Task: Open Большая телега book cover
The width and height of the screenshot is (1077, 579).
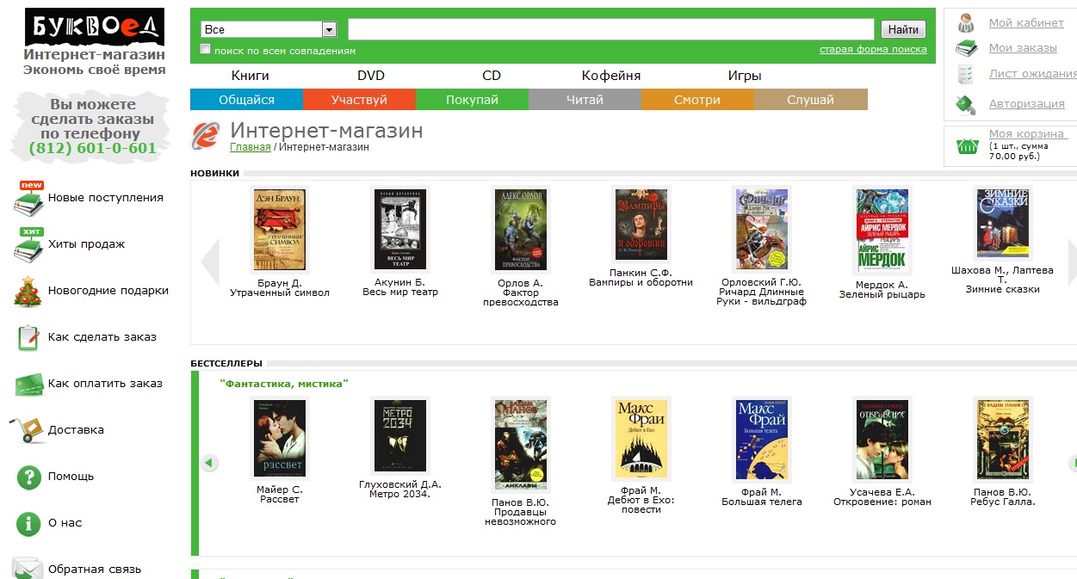Action: click(x=762, y=441)
